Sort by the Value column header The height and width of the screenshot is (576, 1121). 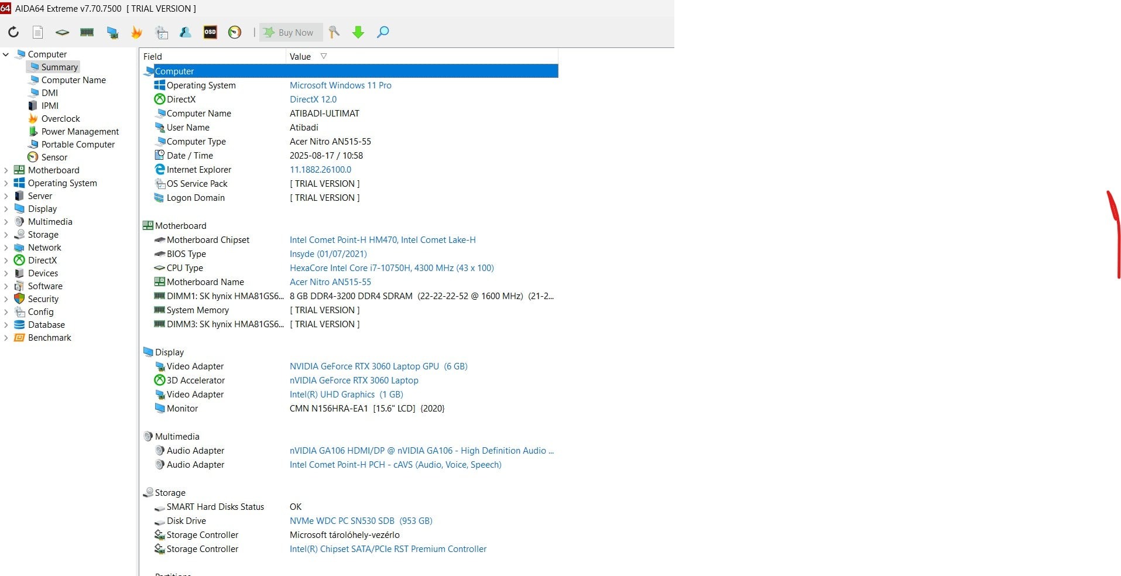click(421, 57)
